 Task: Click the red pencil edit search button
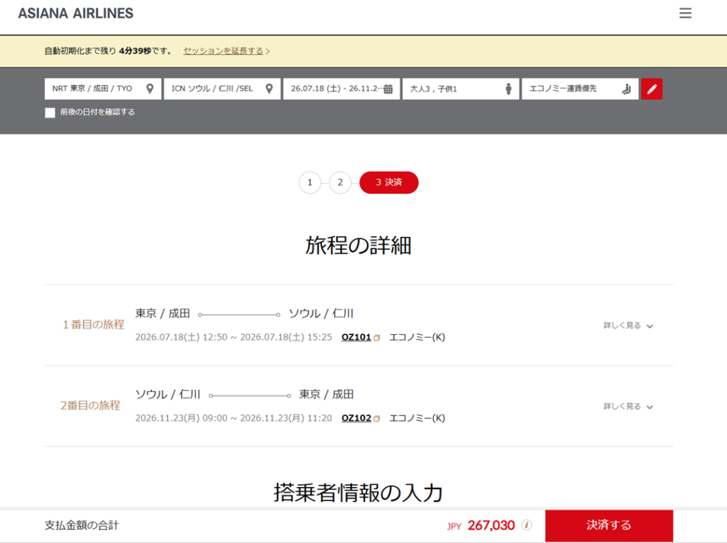pyautogui.click(x=652, y=89)
